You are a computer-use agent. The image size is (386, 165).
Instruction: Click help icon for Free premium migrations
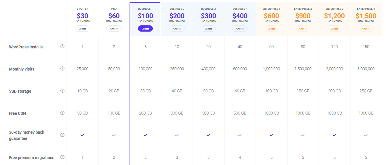(x=62, y=157)
